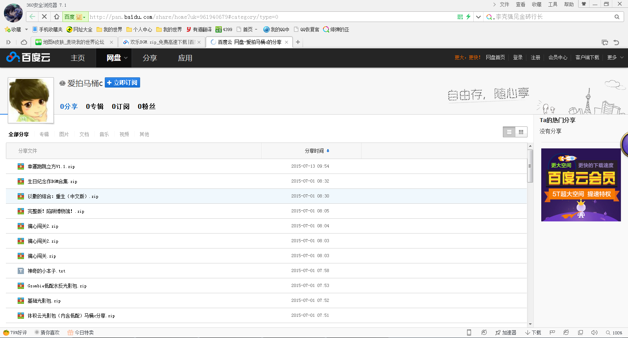The height and width of the screenshot is (338, 628).
Task: Click the text file icon of 神奇的小本子.txt
Action: click(x=21, y=271)
